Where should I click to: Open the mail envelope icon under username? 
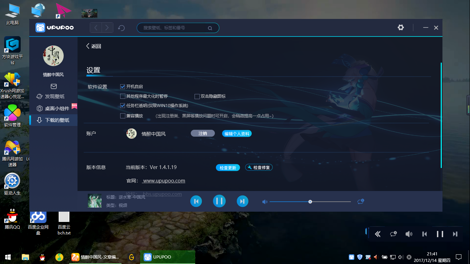click(x=53, y=86)
